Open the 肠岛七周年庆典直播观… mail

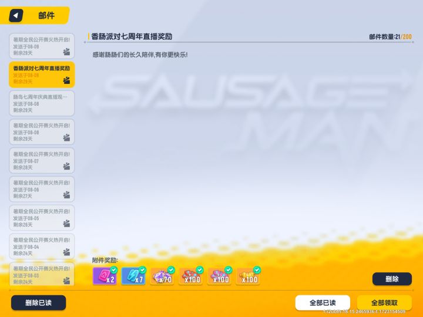point(42,103)
